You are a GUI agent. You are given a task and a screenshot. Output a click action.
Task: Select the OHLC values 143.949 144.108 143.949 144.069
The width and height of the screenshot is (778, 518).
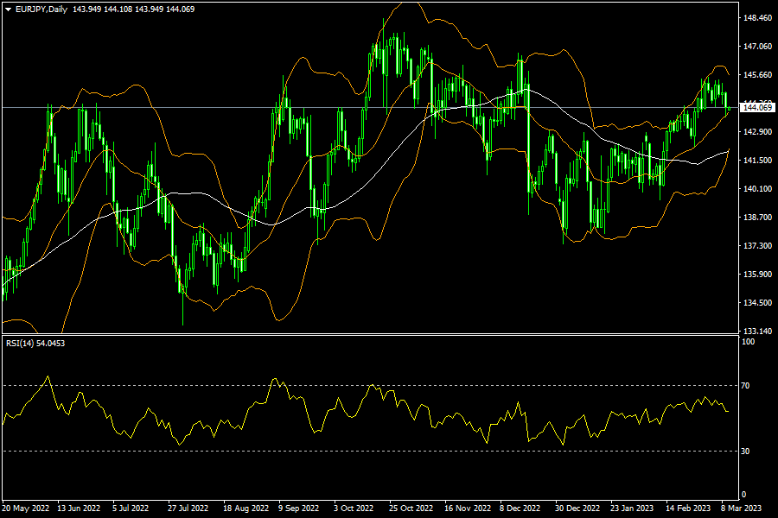coord(133,9)
